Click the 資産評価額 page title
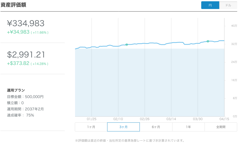This screenshot has width=239, height=144. [13, 5]
